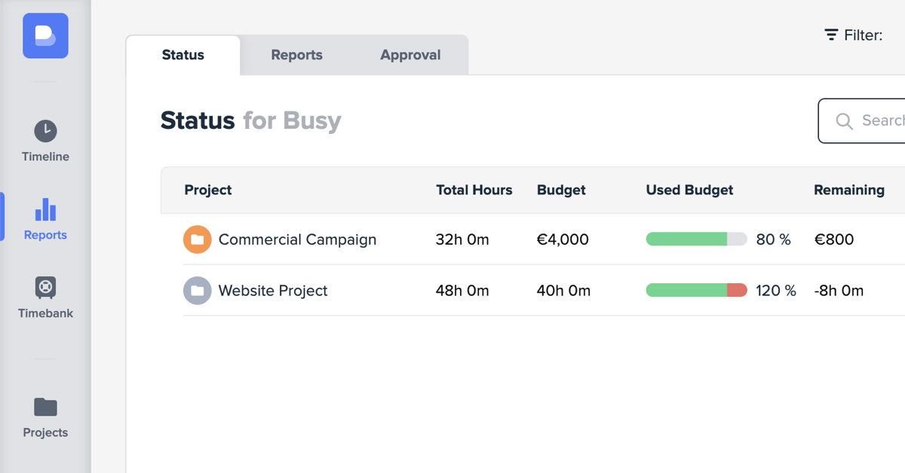Image resolution: width=905 pixels, height=473 pixels.
Task: Open the Commercial Campaign project link
Action: [x=297, y=240]
